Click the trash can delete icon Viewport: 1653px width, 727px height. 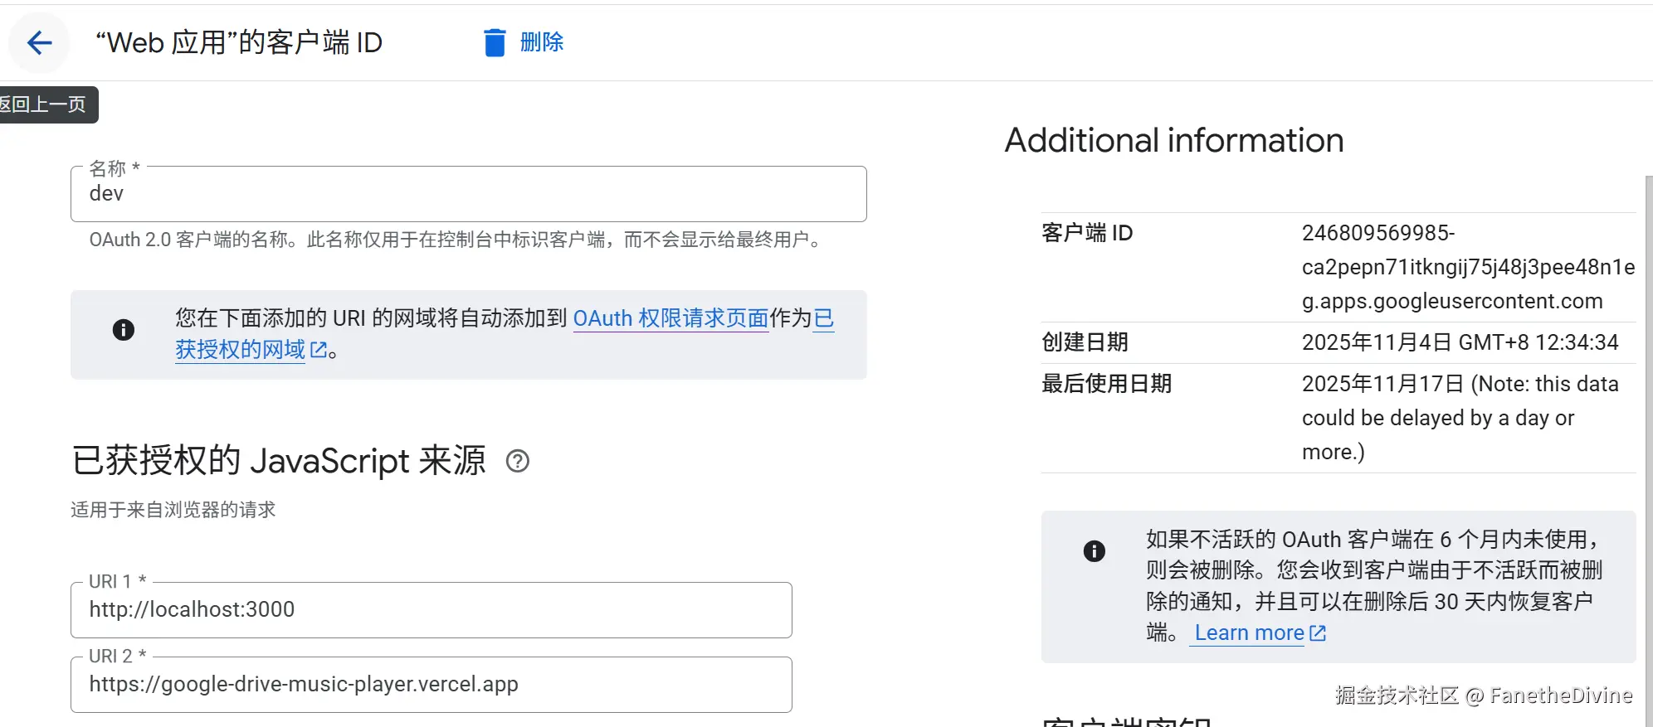(495, 42)
